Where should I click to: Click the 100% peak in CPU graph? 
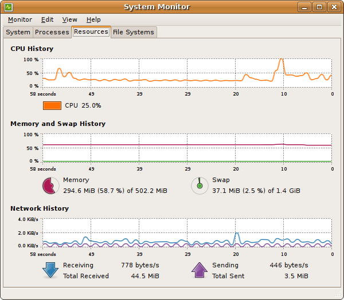282,59
